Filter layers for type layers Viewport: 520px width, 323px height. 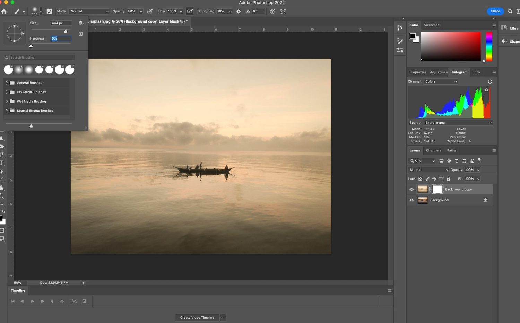(x=457, y=161)
